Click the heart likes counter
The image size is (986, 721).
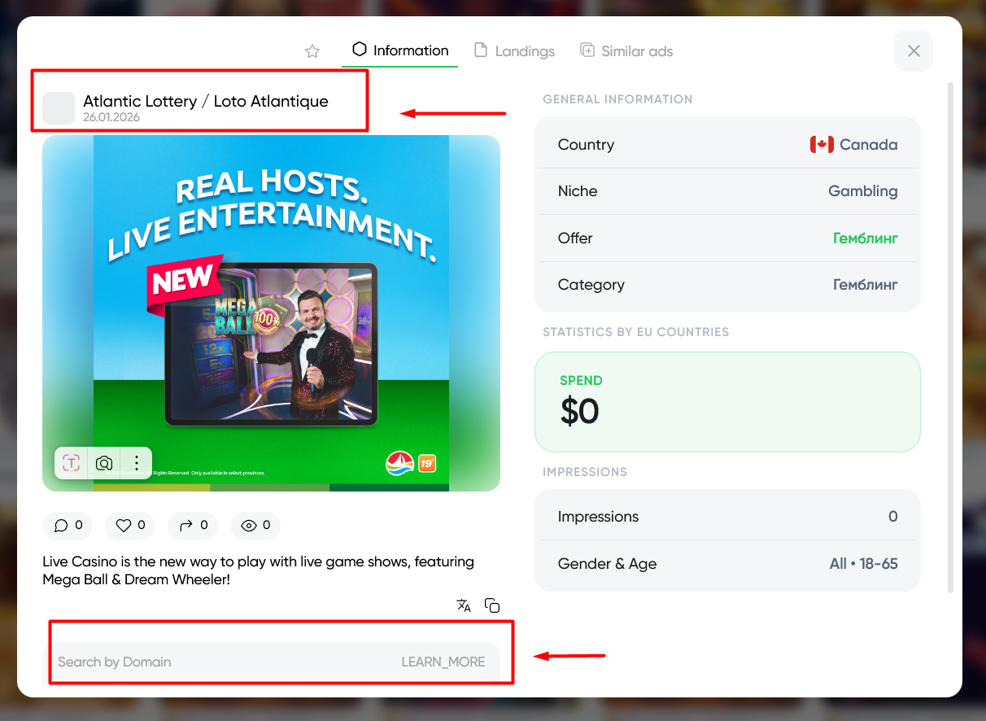pos(131,526)
